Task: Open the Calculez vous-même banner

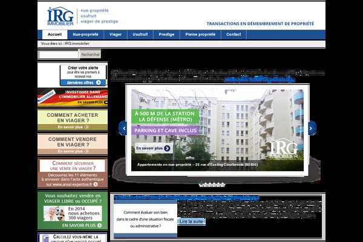Action: click(x=73, y=237)
